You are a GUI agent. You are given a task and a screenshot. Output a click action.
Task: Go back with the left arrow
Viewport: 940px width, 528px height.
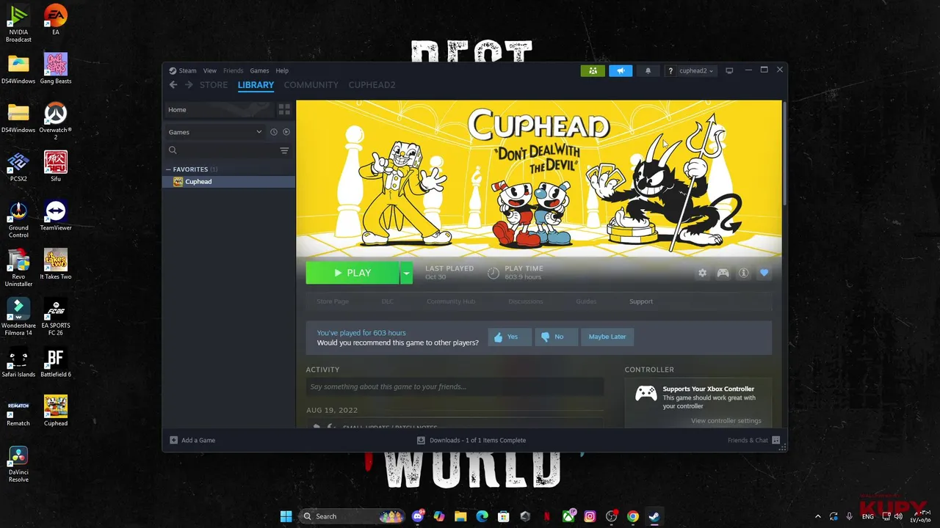[x=173, y=85]
